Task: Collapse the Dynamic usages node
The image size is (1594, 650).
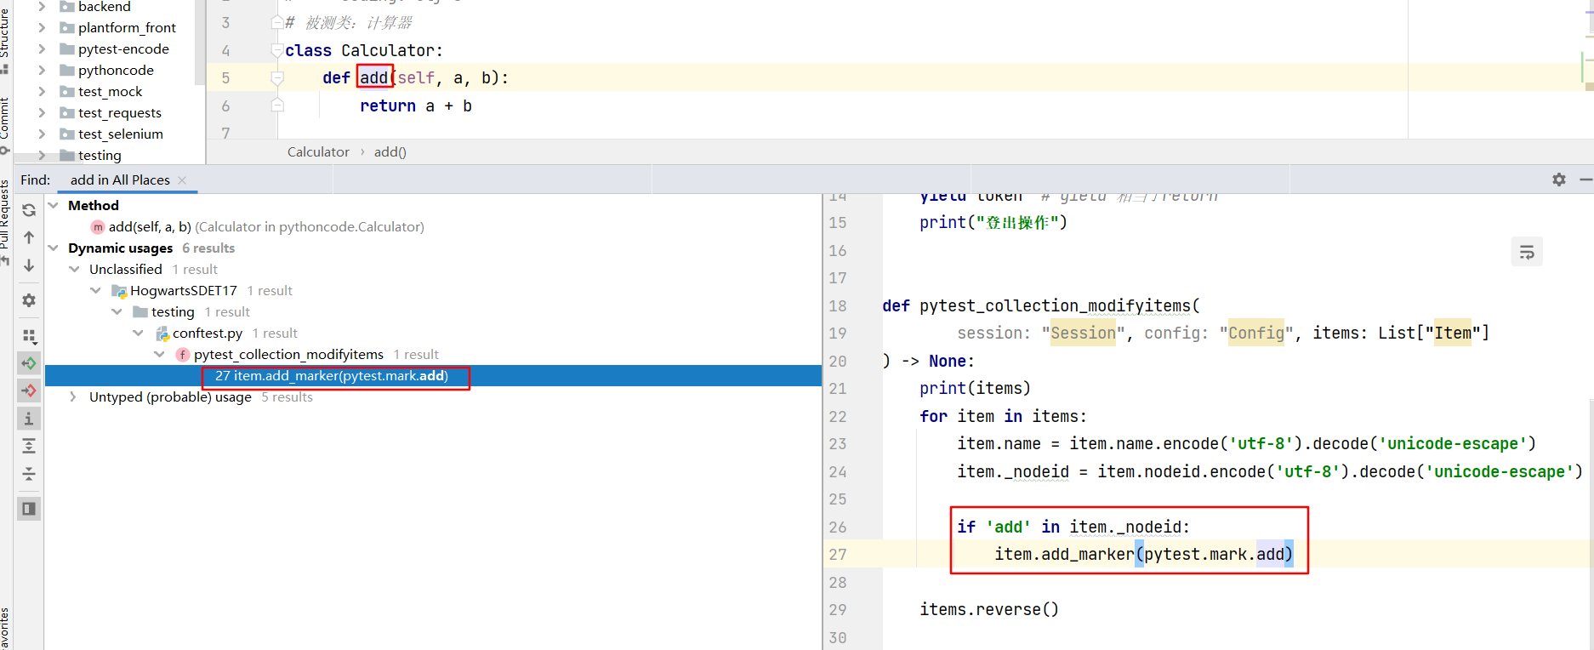Action: click(54, 248)
